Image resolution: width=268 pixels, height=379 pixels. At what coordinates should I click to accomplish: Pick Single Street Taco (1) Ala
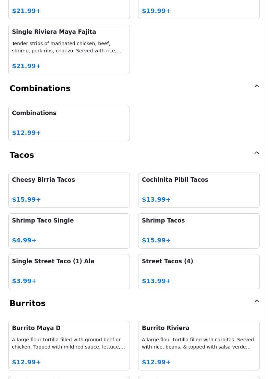pos(69,271)
